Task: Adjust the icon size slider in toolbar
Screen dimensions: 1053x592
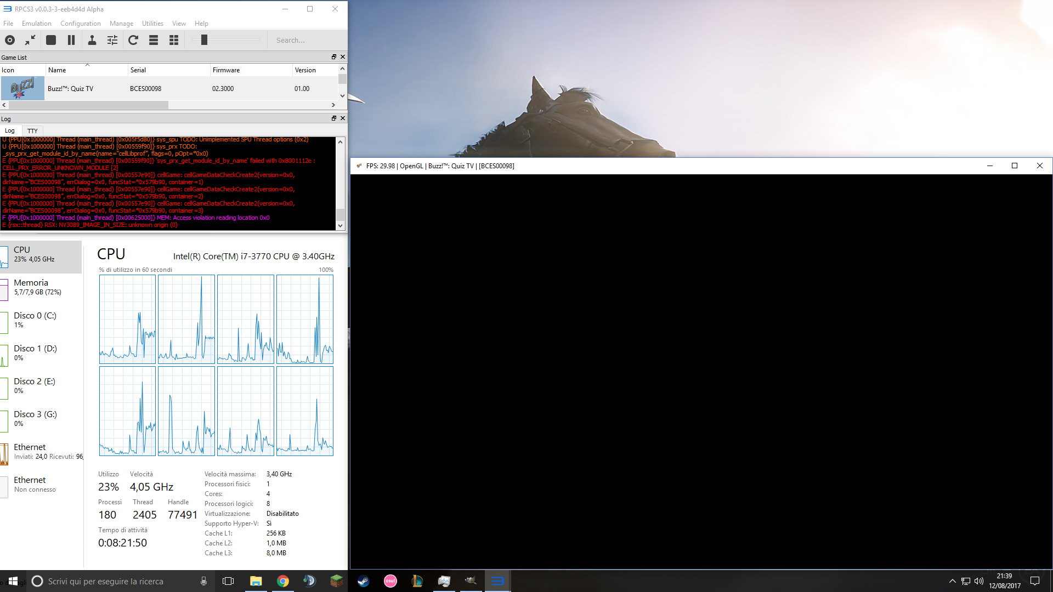Action: pos(204,40)
